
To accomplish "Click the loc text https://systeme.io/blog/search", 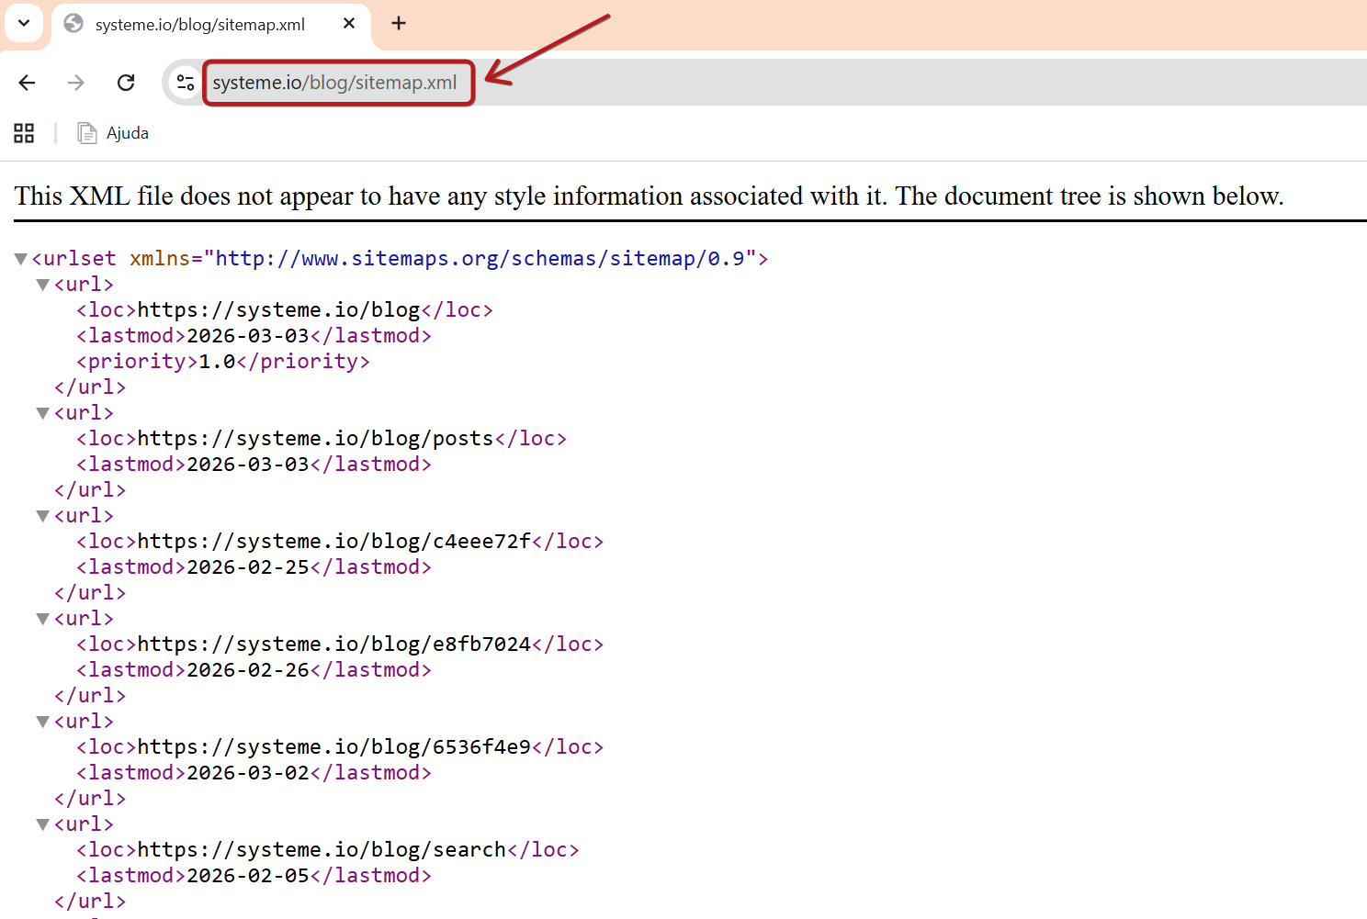I will point(322,850).
